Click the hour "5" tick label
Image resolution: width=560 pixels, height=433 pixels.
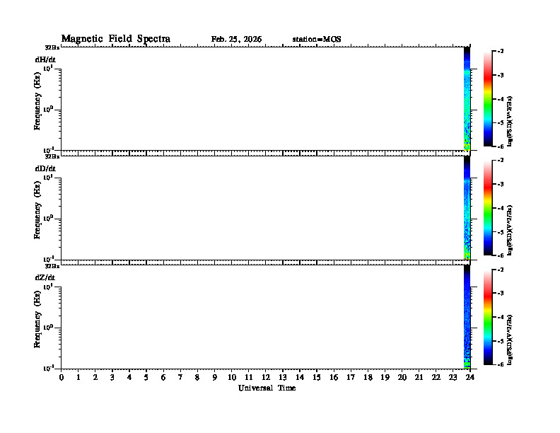pos(146,378)
